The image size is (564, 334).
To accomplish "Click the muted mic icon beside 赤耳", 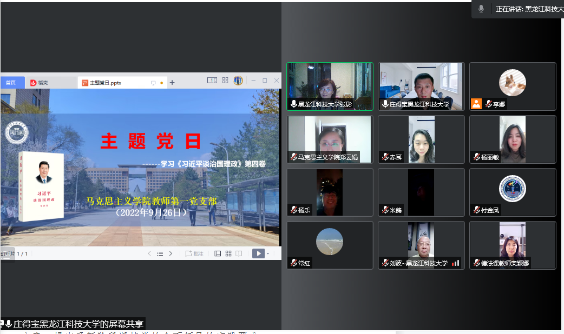I will point(385,157).
